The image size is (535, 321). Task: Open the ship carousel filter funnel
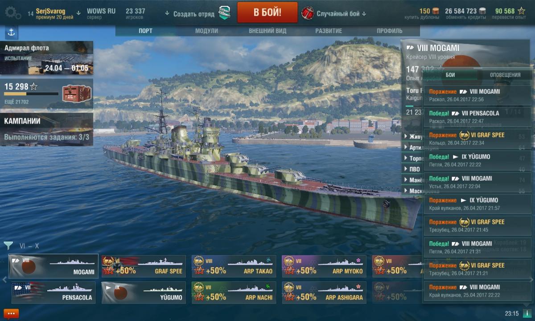pos(8,245)
